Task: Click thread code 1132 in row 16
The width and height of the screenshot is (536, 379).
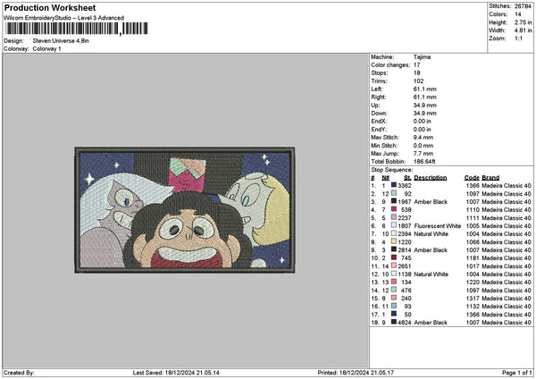Action: [473, 306]
